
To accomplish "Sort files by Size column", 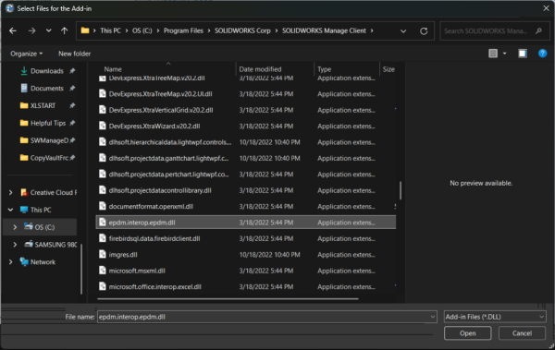I will point(388,69).
